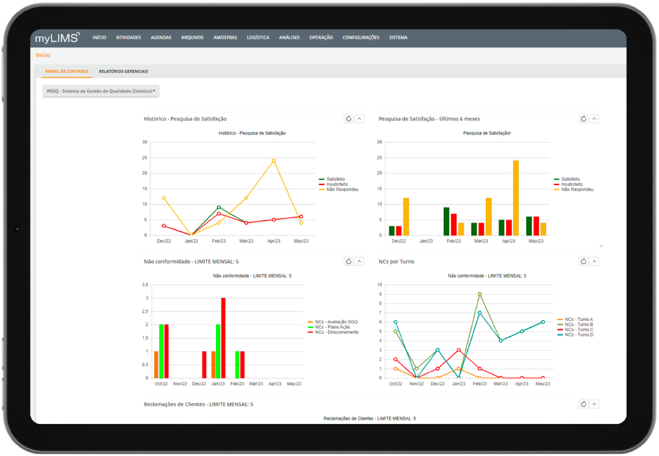Select the Painel de Controle tab
The image size is (659, 456).
tap(67, 71)
